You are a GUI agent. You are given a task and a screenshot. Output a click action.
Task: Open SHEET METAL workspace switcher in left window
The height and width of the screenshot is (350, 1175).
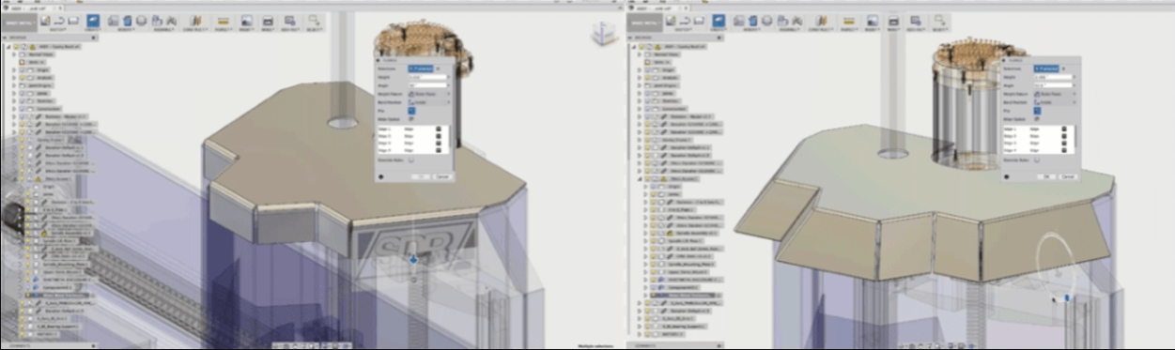(x=19, y=23)
